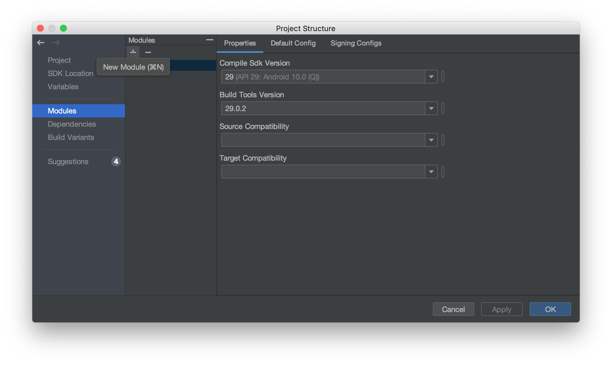
Task: Switch to the Signing Configs tab
Action: (x=356, y=43)
